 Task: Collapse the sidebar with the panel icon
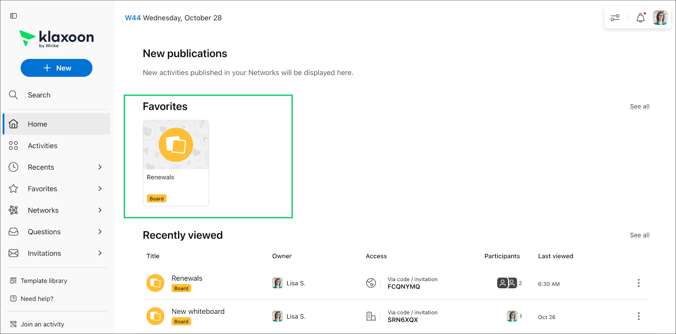[x=14, y=16]
